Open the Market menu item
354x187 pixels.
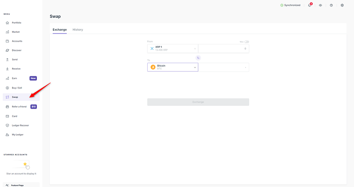point(16,32)
